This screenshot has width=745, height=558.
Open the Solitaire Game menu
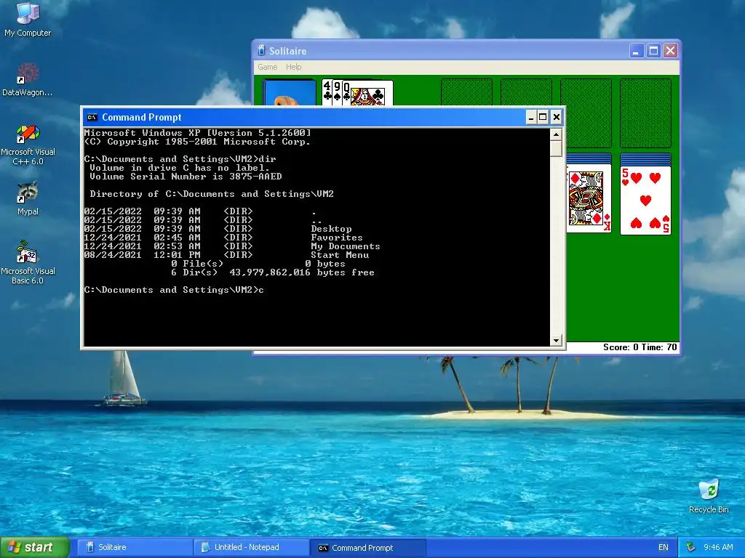click(x=268, y=67)
